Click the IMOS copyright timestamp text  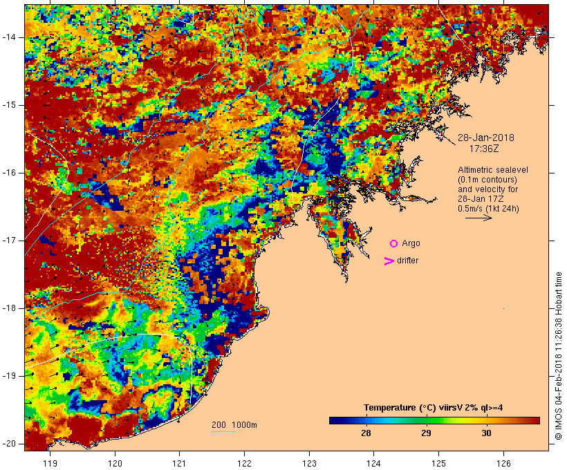(558, 356)
